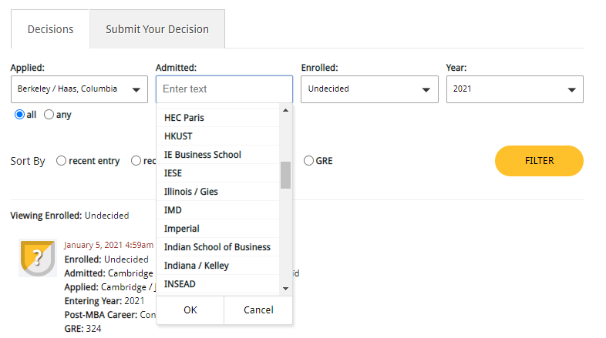Dismiss the list with Cancel button

click(258, 310)
